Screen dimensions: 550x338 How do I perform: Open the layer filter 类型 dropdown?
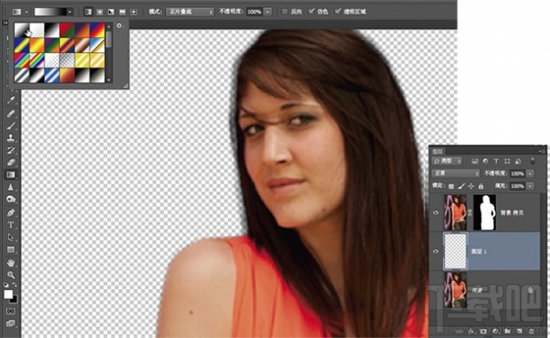[447, 161]
